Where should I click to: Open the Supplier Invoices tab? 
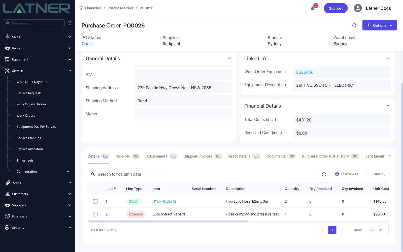point(203,156)
